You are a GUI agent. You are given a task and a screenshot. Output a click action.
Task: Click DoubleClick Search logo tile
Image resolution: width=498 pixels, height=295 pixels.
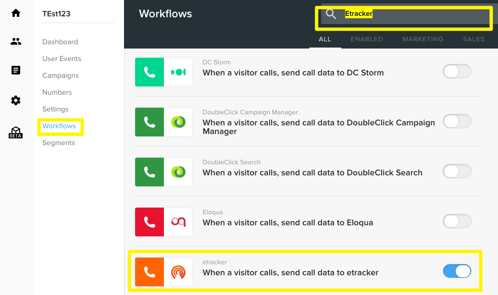[178, 172]
